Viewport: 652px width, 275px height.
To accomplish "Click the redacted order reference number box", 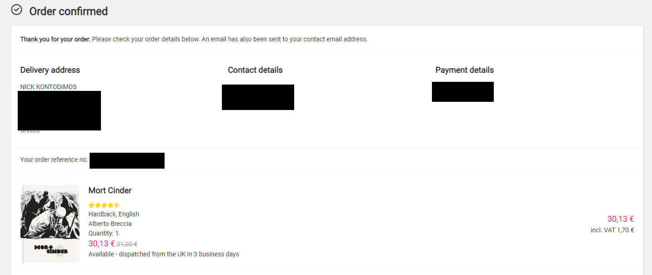I will (127, 160).
